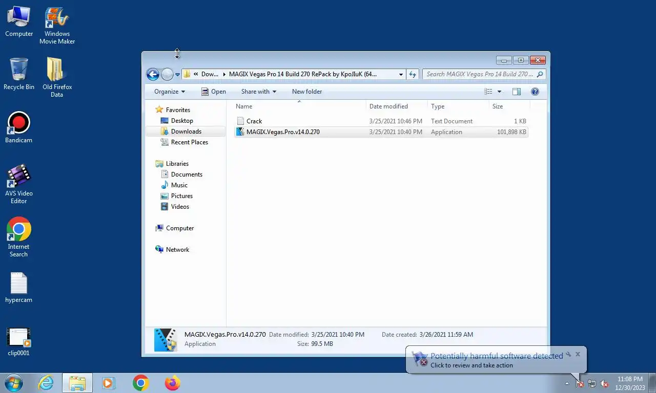The image size is (656, 393).
Task: Click the Explorer Forward arrow button
Action: pyautogui.click(x=167, y=74)
